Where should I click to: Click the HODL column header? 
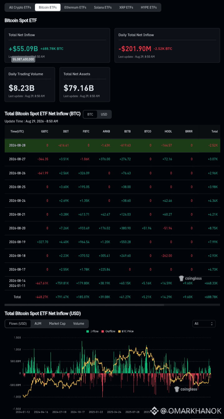pyautogui.click(x=168, y=132)
